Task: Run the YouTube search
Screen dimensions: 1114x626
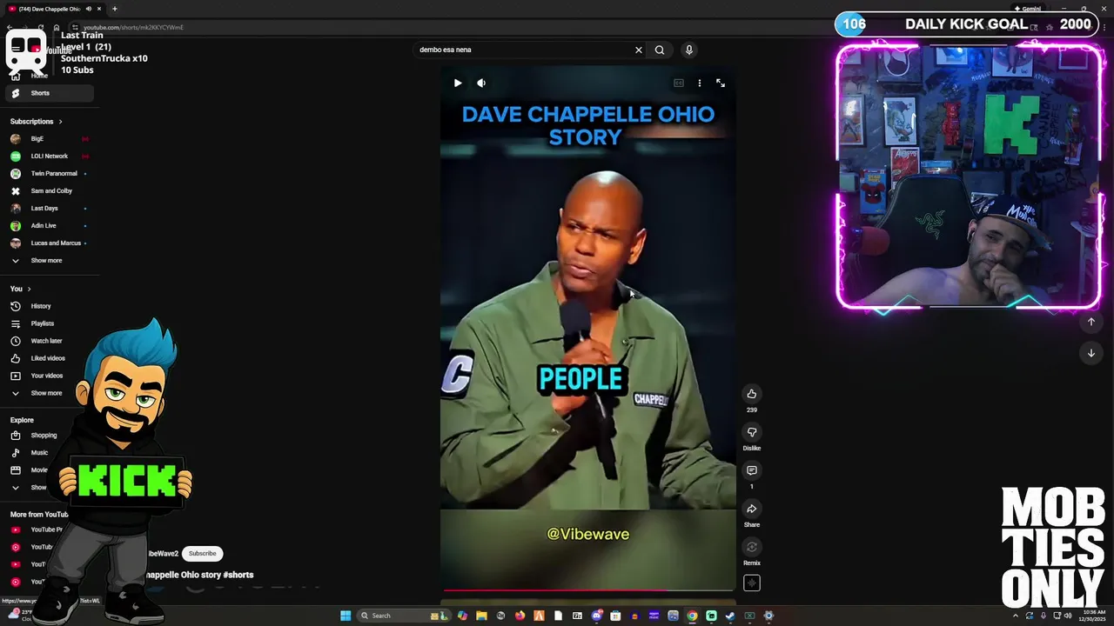Action: point(660,50)
